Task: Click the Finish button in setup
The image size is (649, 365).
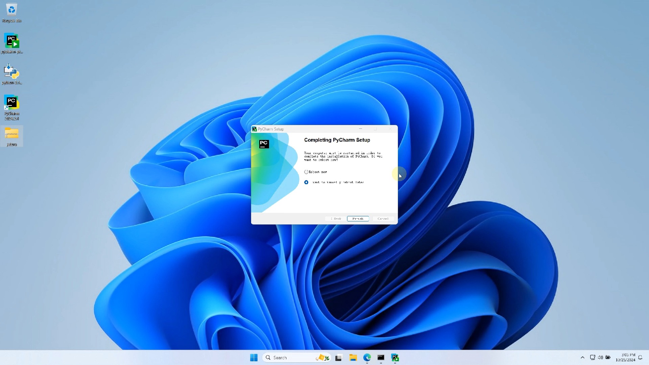Action: [358, 219]
